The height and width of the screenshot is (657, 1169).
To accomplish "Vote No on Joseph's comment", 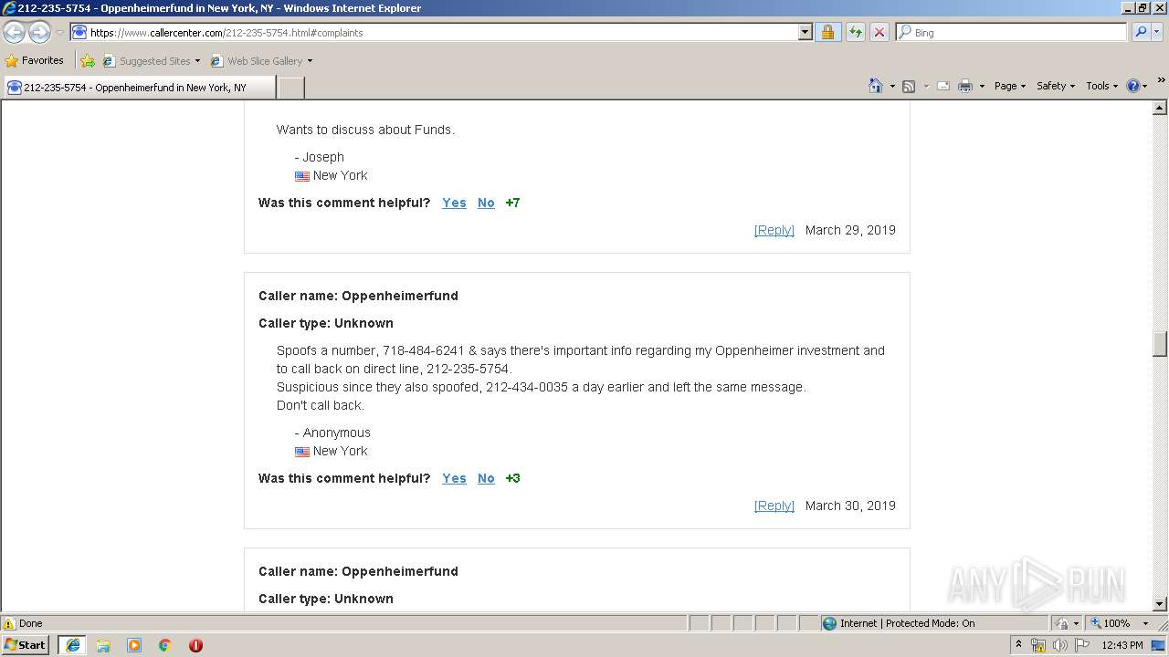I will (x=486, y=203).
